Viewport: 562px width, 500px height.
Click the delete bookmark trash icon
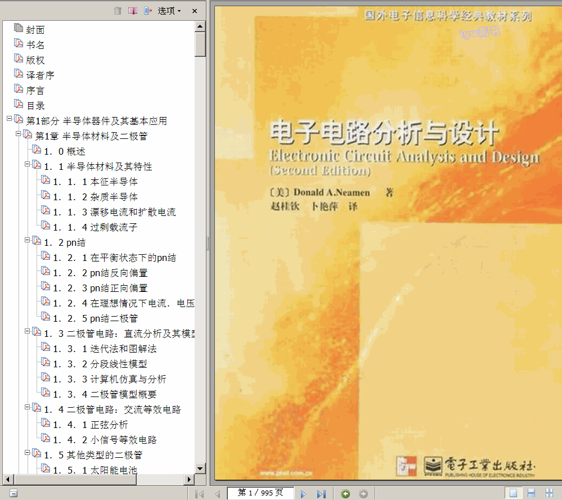[118, 11]
